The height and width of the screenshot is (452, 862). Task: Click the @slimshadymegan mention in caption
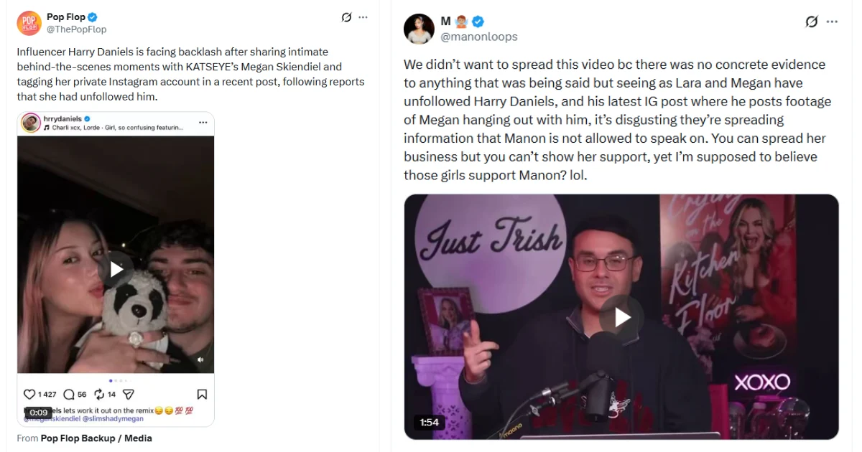[x=113, y=418]
